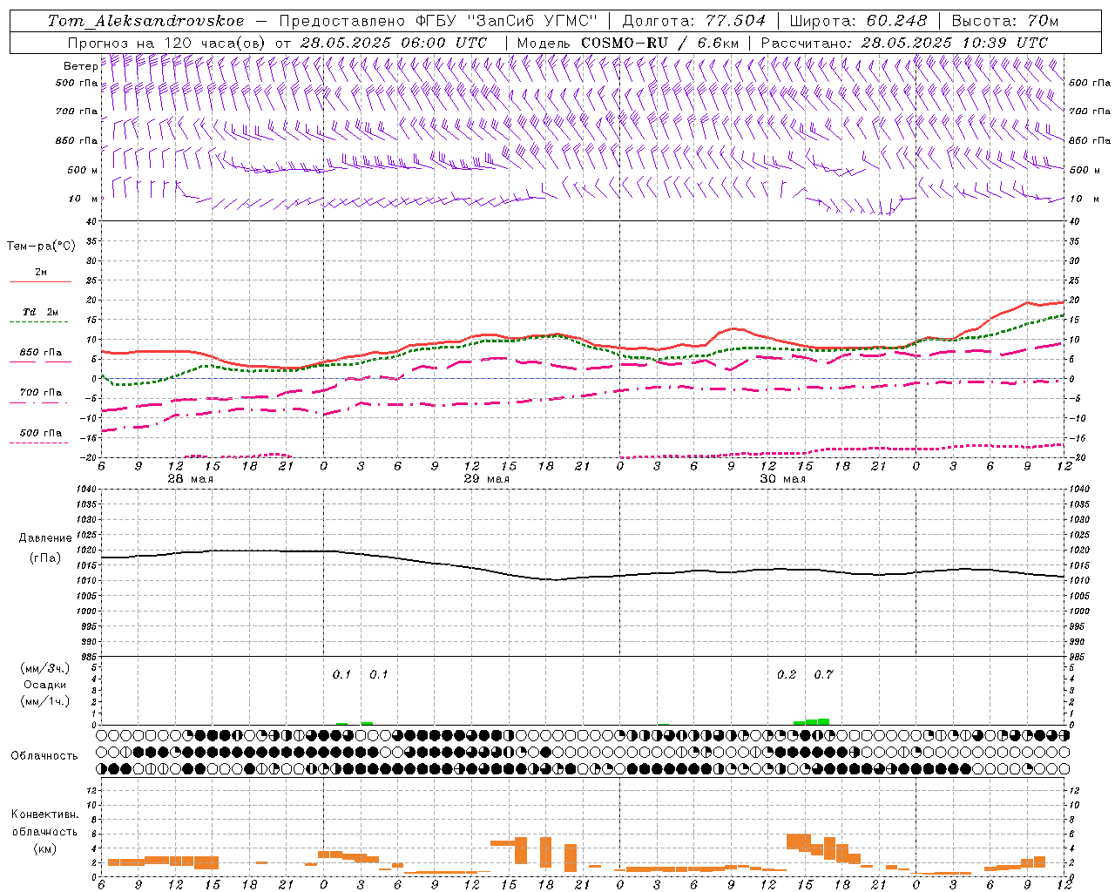Click the 0.7 precipitation amount value

(823, 675)
